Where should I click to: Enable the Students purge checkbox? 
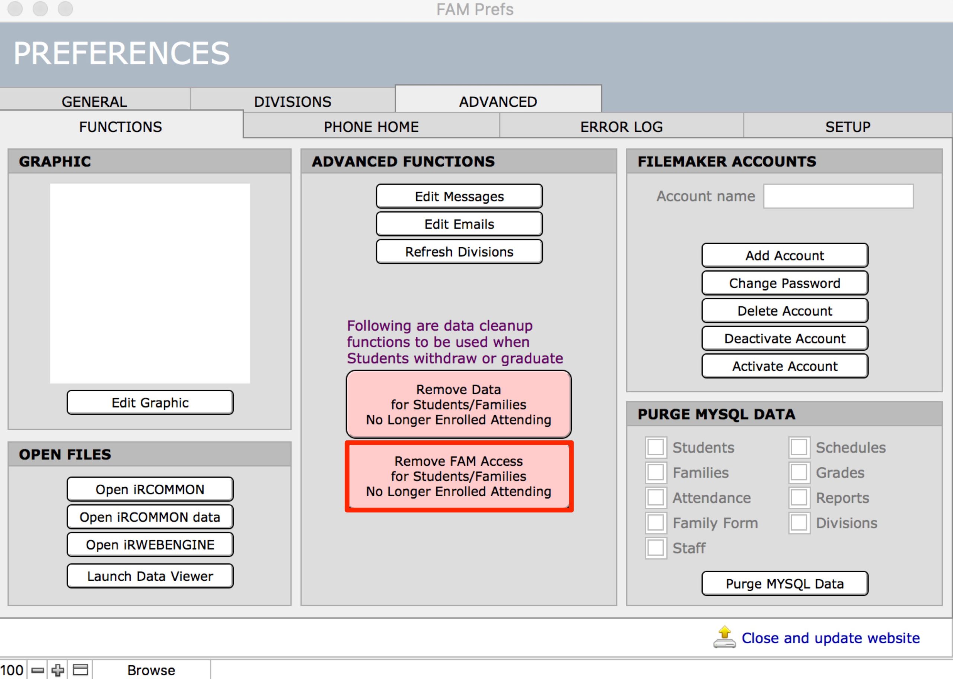(656, 447)
